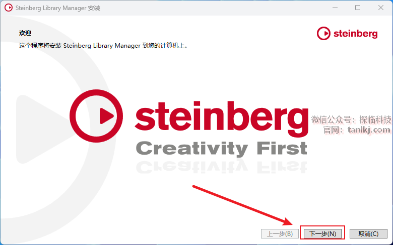Click the installation description sentence
Image resolution: width=393 pixels, height=245 pixels.
tap(103, 46)
